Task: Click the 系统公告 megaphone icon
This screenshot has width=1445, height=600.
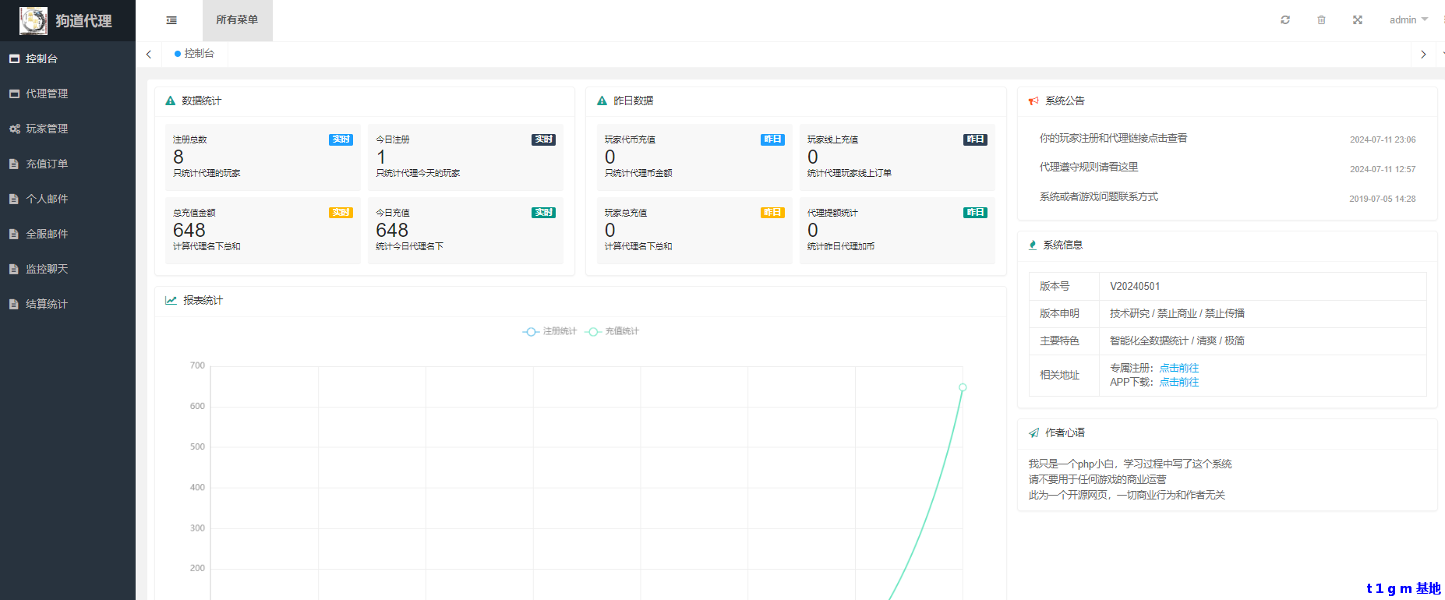Action: (x=1033, y=101)
